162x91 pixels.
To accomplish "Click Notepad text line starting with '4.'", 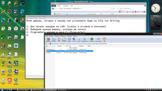I will [28, 35].
